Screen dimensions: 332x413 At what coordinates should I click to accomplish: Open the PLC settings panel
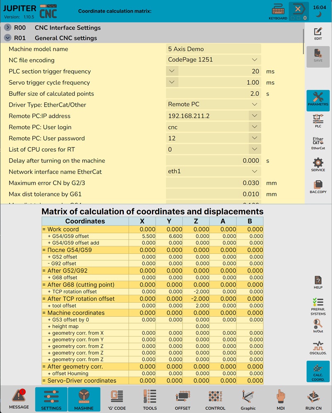[x=318, y=121]
